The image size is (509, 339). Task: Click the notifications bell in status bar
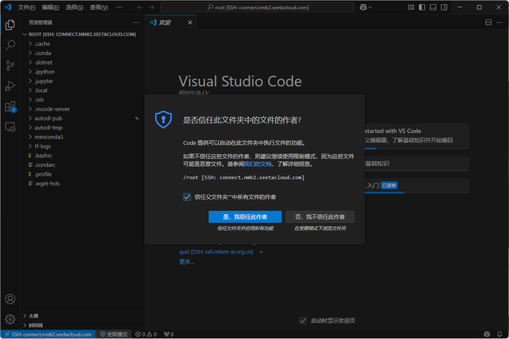click(x=500, y=334)
